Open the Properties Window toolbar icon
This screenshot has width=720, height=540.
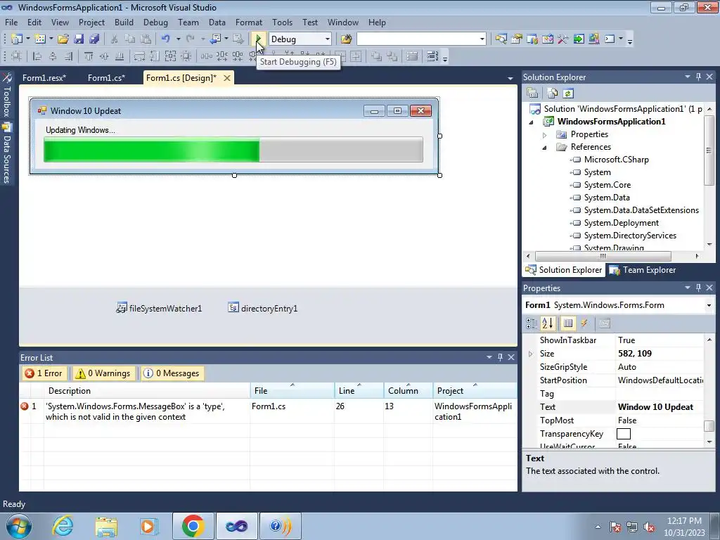point(517,39)
